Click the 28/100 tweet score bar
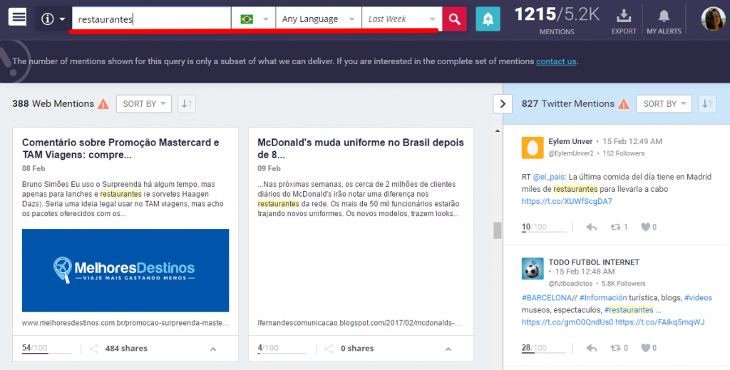 tap(544, 348)
